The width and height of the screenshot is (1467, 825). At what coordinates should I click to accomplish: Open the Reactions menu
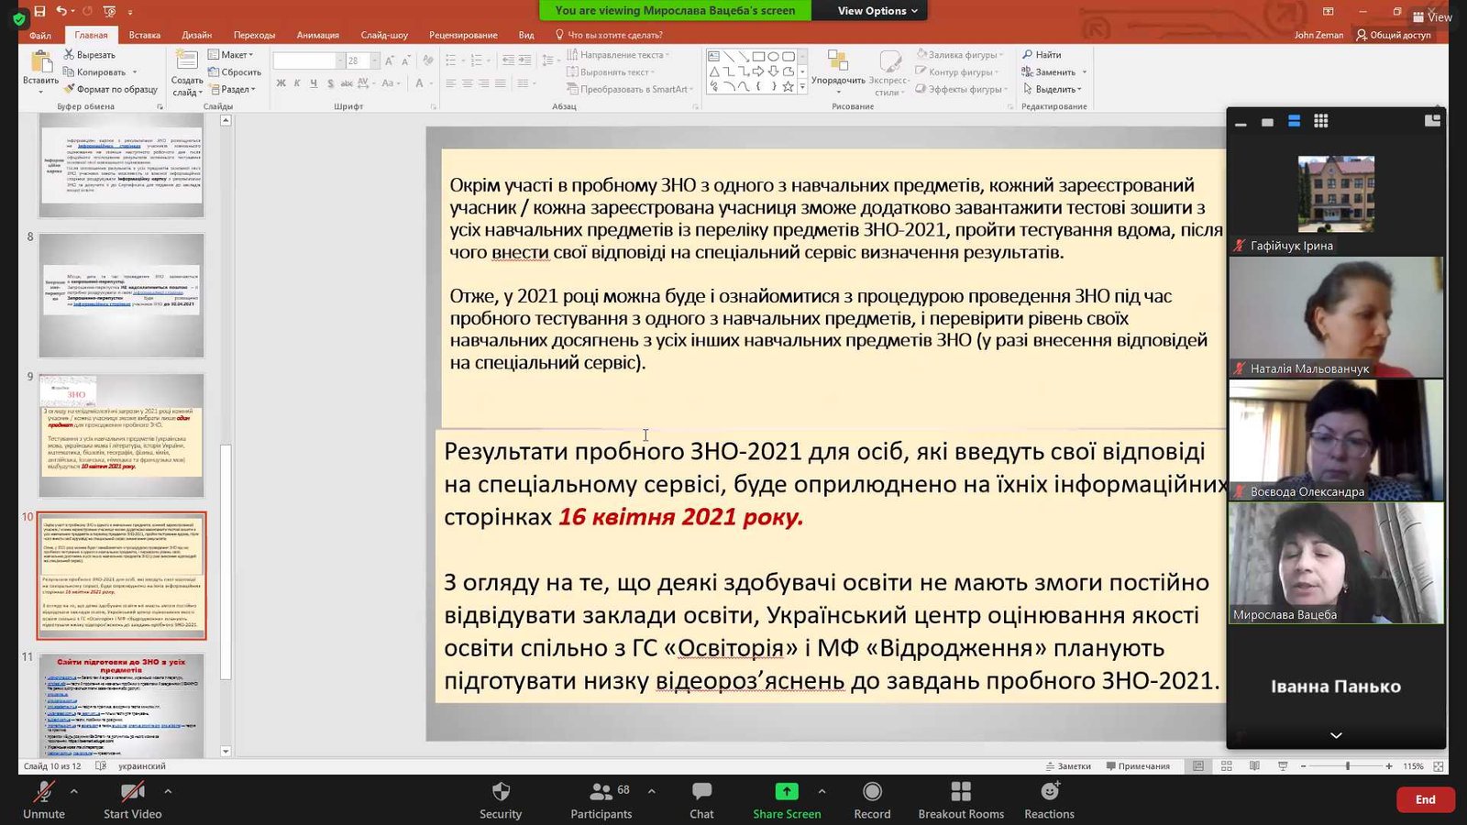[x=1049, y=792]
